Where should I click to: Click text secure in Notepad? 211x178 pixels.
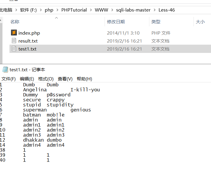[32, 100]
